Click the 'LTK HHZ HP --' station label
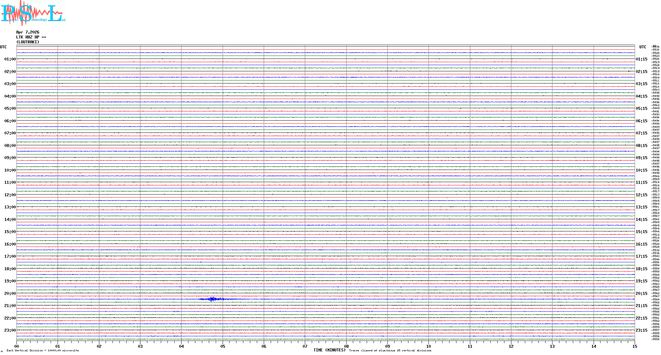The width and height of the screenshot is (661, 355). pyautogui.click(x=31, y=37)
